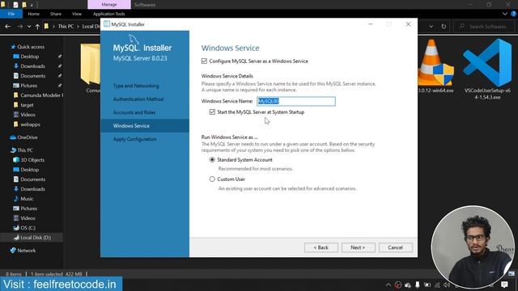
Task: Open OS (C:) drive
Action: (28, 228)
